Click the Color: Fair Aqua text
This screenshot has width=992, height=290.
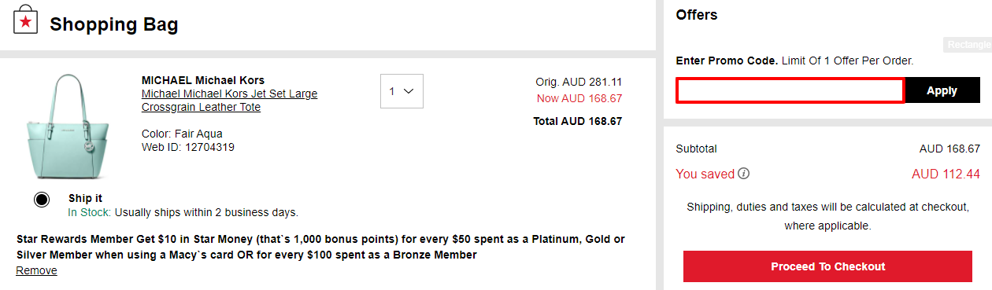pos(182,134)
